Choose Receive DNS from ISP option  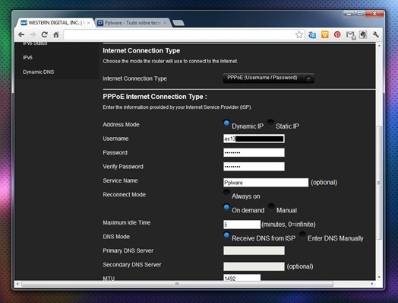[x=226, y=234]
